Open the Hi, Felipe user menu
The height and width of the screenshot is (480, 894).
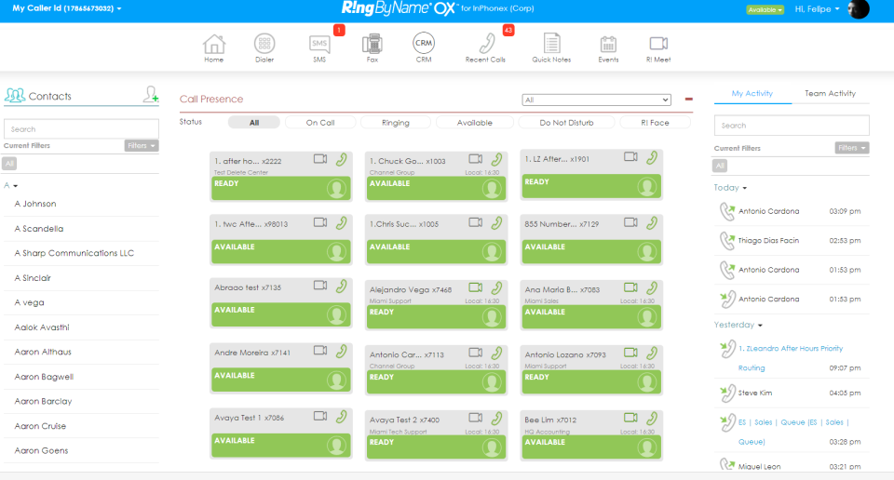(x=817, y=9)
